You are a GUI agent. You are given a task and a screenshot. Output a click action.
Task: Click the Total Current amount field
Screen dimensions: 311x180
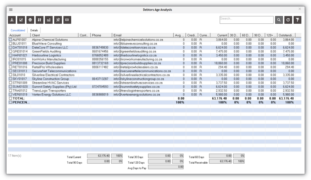point(98,156)
